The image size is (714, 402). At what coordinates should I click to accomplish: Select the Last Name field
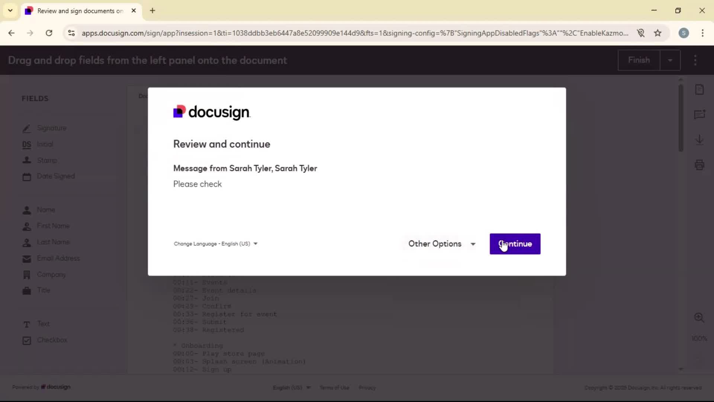point(46,242)
